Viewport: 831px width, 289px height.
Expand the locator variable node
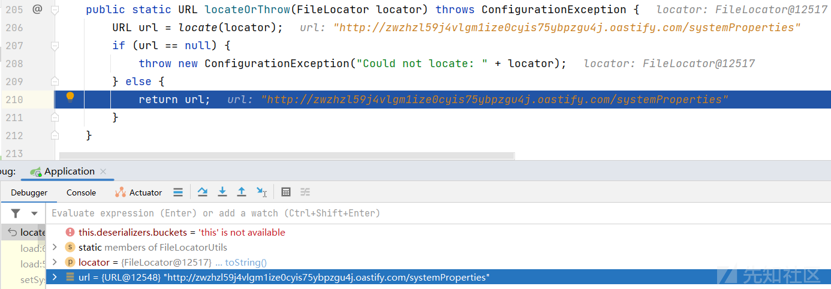55,262
